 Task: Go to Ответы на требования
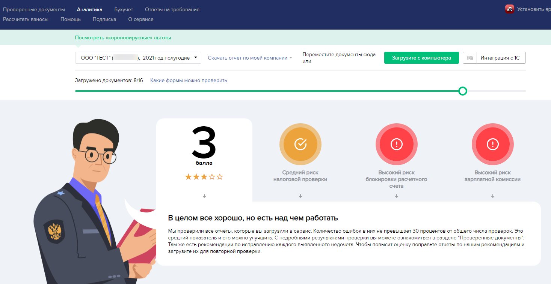[x=172, y=9]
